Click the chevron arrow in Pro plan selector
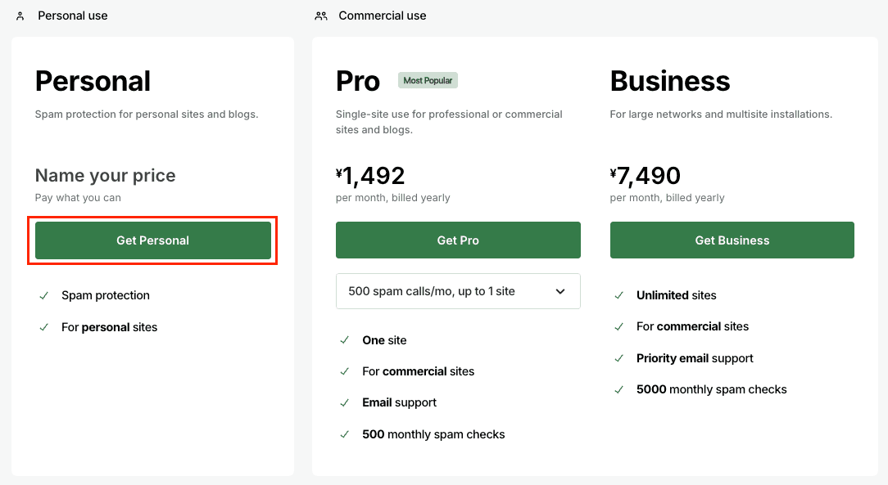The width and height of the screenshot is (888, 485). (x=560, y=291)
